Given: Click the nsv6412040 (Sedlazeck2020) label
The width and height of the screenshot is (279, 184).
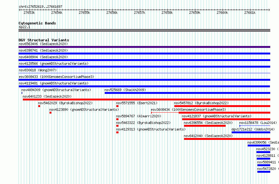Looking at the screenshot, I should click(208, 136).
